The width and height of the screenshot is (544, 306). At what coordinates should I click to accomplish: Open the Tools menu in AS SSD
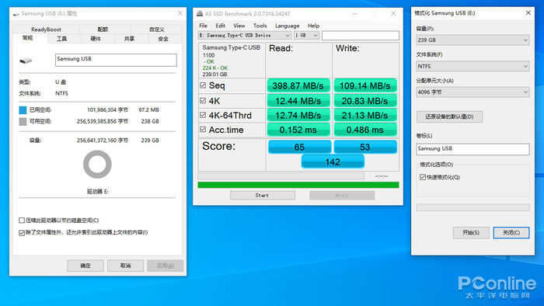tap(260, 26)
